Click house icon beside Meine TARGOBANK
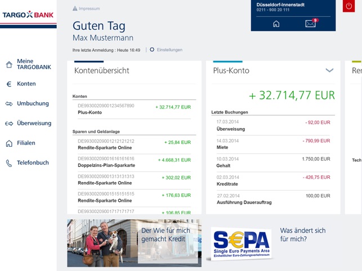 tap(9, 64)
